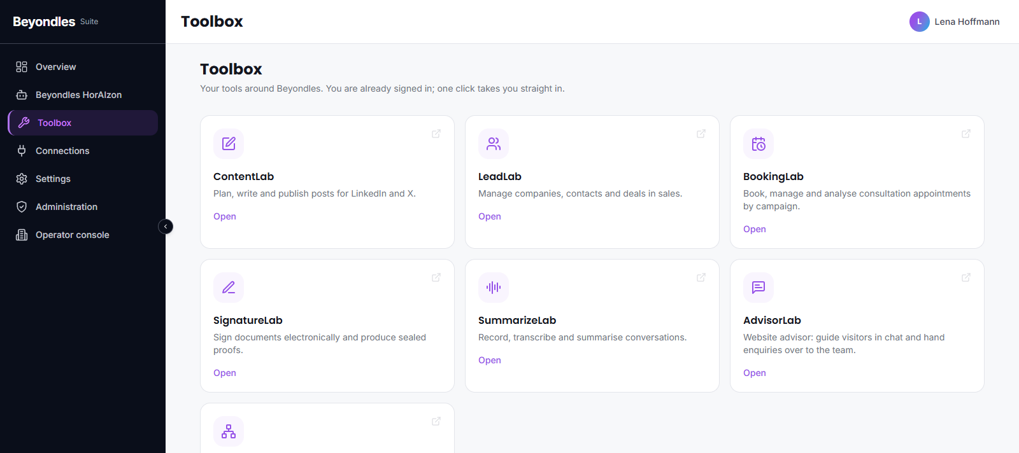This screenshot has height=453, width=1019.
Task: Collapse the sidebar with chevron button
Action: click(166, 226)
